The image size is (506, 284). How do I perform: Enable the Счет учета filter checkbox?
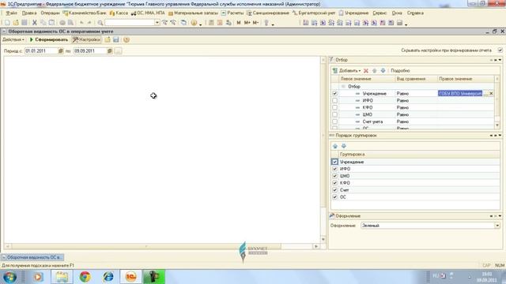coord(334,121)
